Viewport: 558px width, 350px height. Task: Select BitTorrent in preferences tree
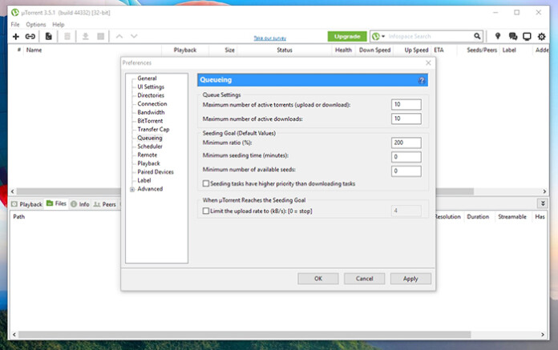(x=150, y=121)
